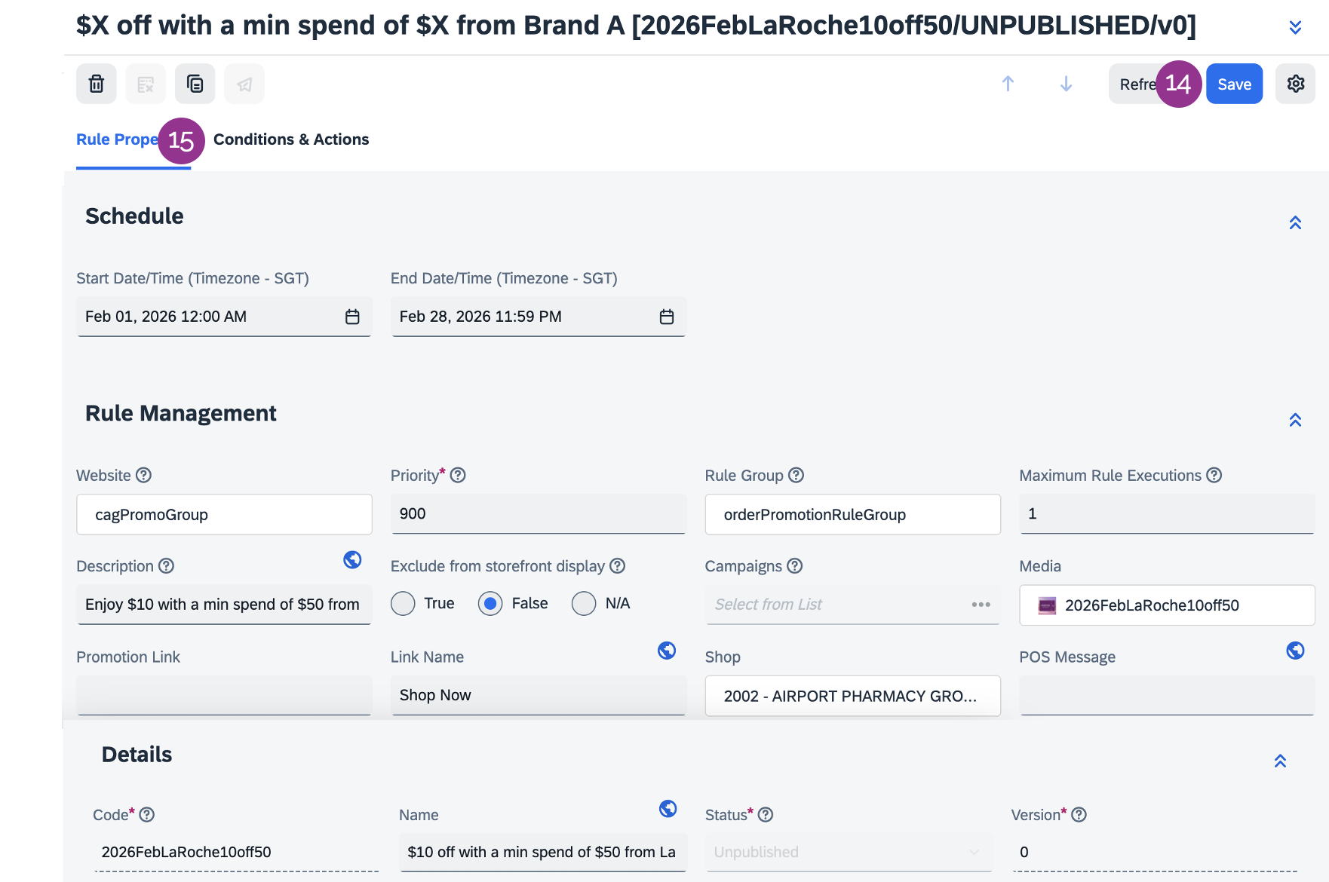
Task: Click the Description localization globe icon
Action: (352, 559)
